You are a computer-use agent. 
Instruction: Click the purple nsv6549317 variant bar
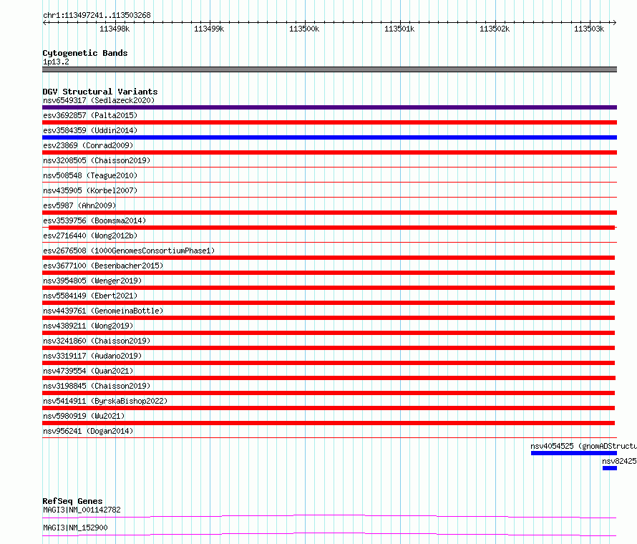pyautogui.click(x=329, y=107)
